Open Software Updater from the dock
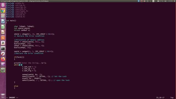The height and width of the screenshot is (99, 176). (x=3, y=70)
